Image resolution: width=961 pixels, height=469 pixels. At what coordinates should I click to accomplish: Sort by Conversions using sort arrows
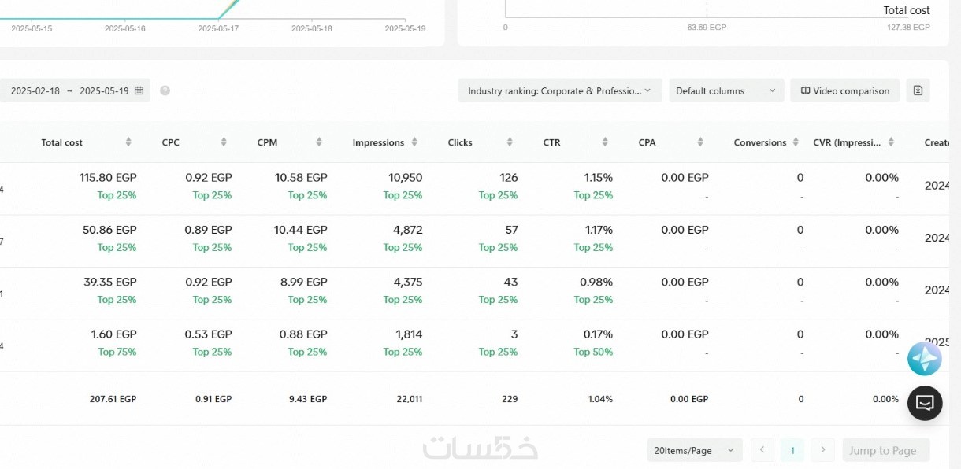click(796, 142)
